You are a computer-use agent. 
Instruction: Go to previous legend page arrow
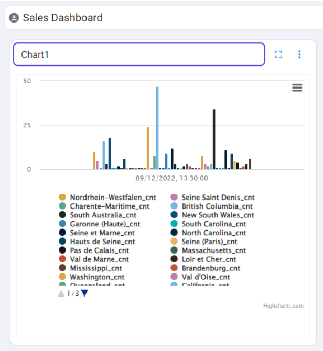click(61, 293)
